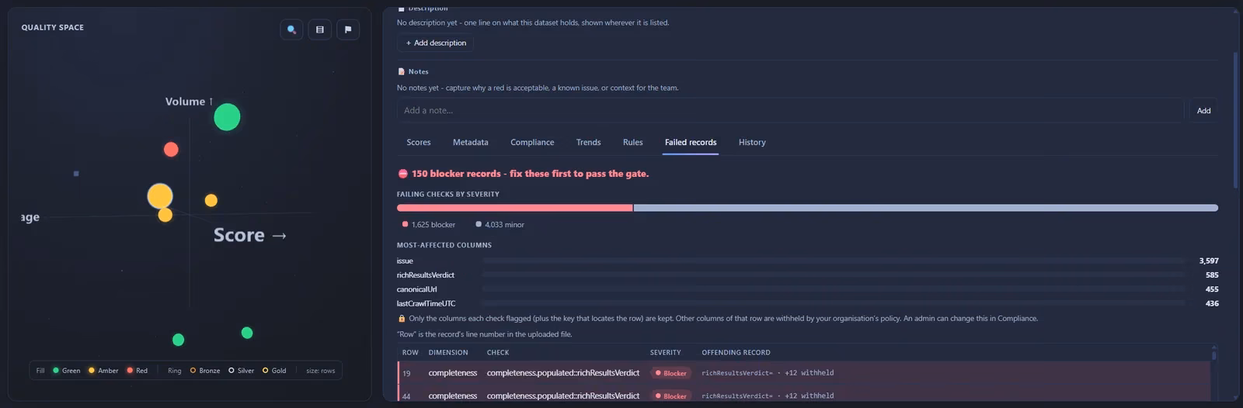
Task: Click the Blocker badge in row 19
Action: pos(670,373)
